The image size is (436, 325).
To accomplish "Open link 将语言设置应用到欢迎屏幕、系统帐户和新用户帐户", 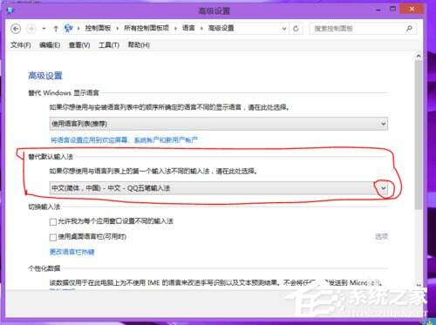I will click(124, 140).
